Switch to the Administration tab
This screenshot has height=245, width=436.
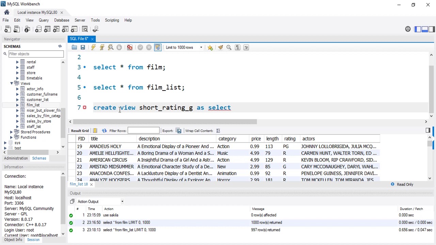click(x=16, y=158)
